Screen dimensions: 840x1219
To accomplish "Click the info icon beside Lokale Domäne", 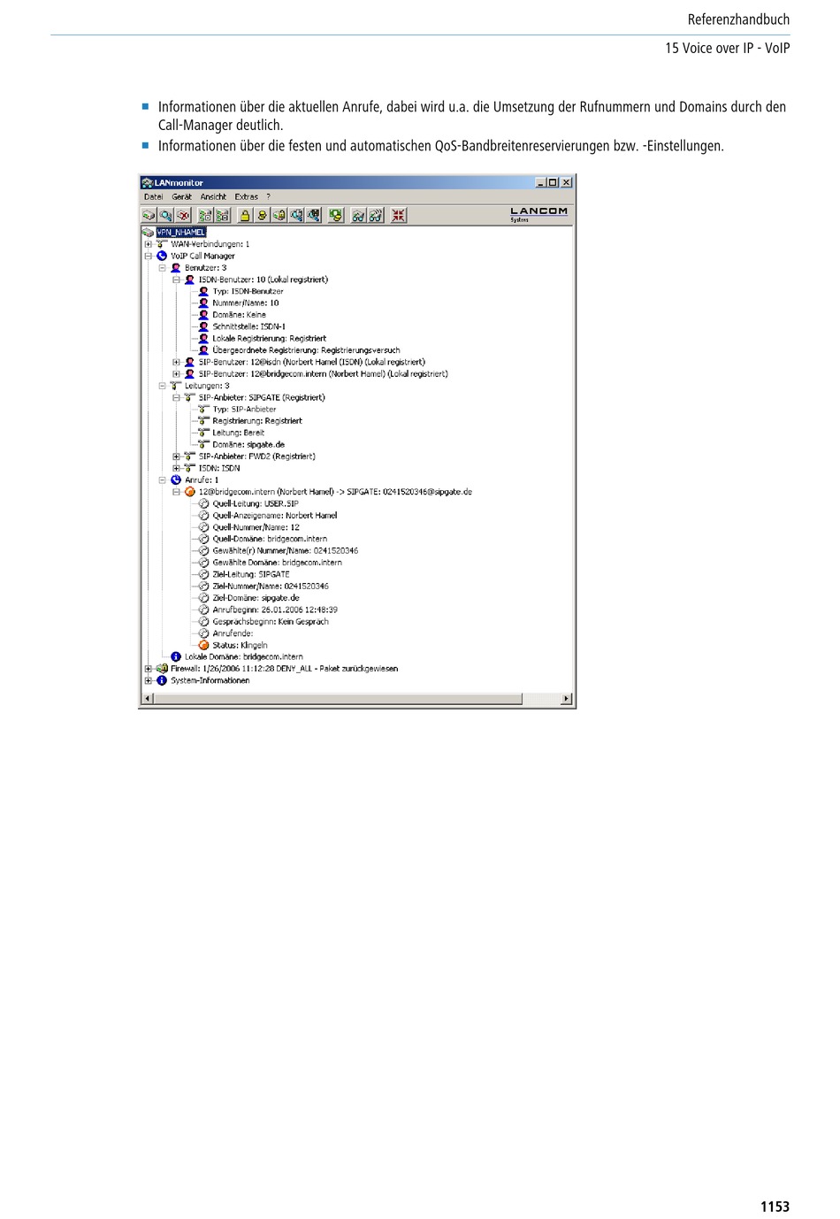I will tap(176, 657).
